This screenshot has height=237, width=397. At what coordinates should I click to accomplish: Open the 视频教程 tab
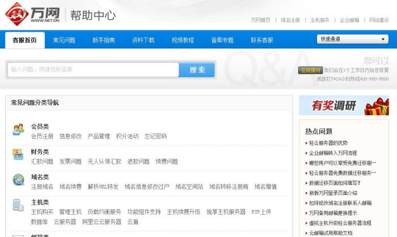[x=183, y=40]
